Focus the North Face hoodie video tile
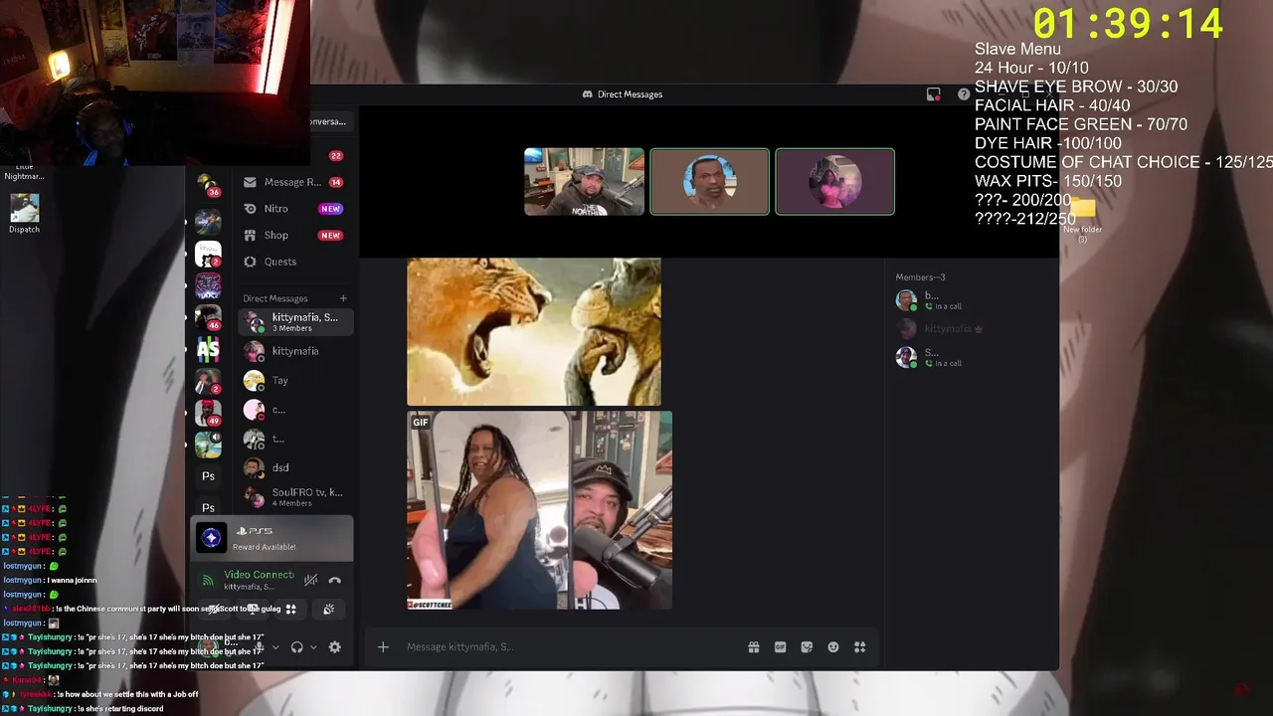The width and height of the screenshot is (1273, 716). [584, 182]
